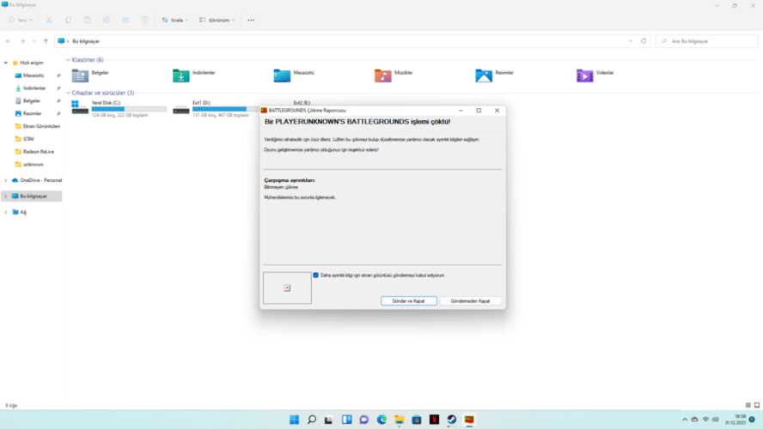
Task: Open Windows Start button on taskbar
Action: pyautogui.click(x=295, y=420)
